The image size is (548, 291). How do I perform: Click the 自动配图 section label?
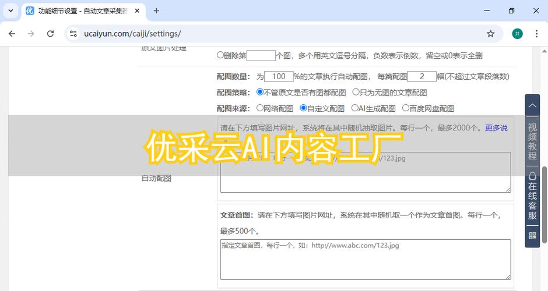(x=156, y=178)
